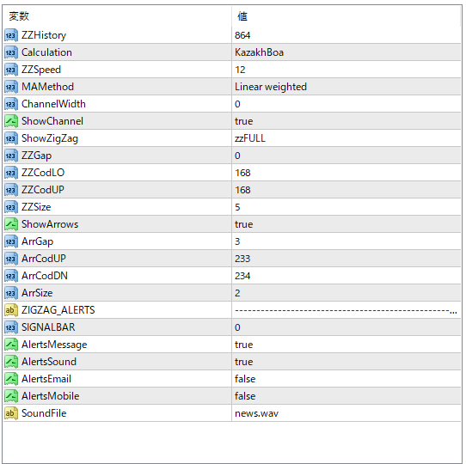Select the ZZHistory variable name
466x464 pixels.
pos(44,35)
